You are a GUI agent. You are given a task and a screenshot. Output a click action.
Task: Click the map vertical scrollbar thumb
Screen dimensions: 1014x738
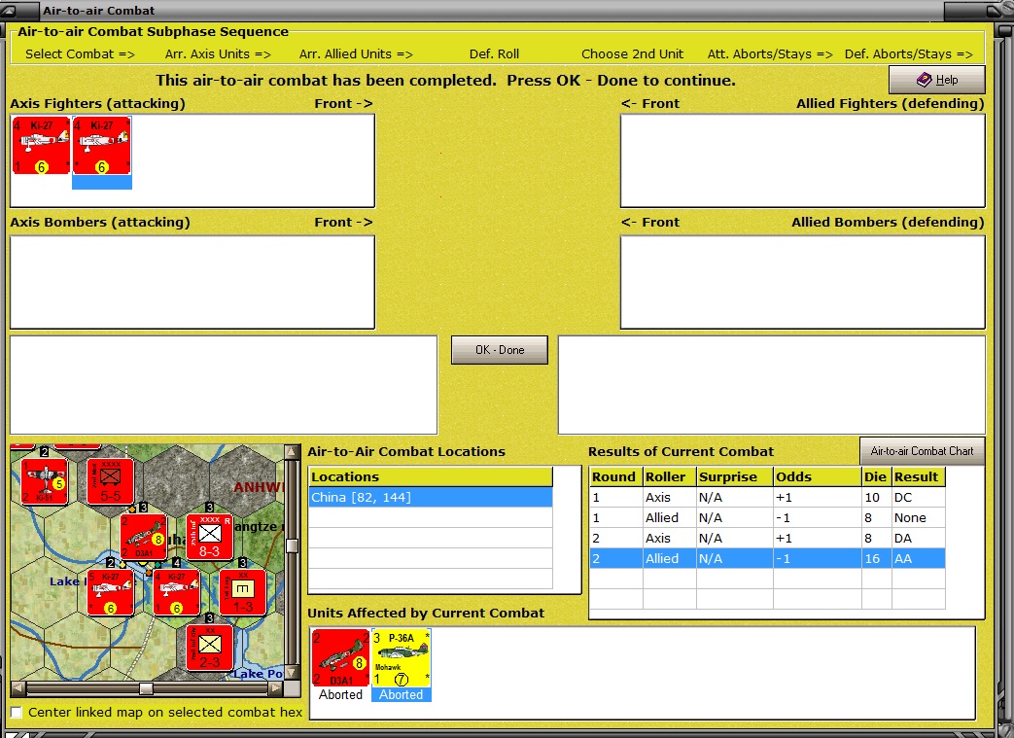pos(292,545)
